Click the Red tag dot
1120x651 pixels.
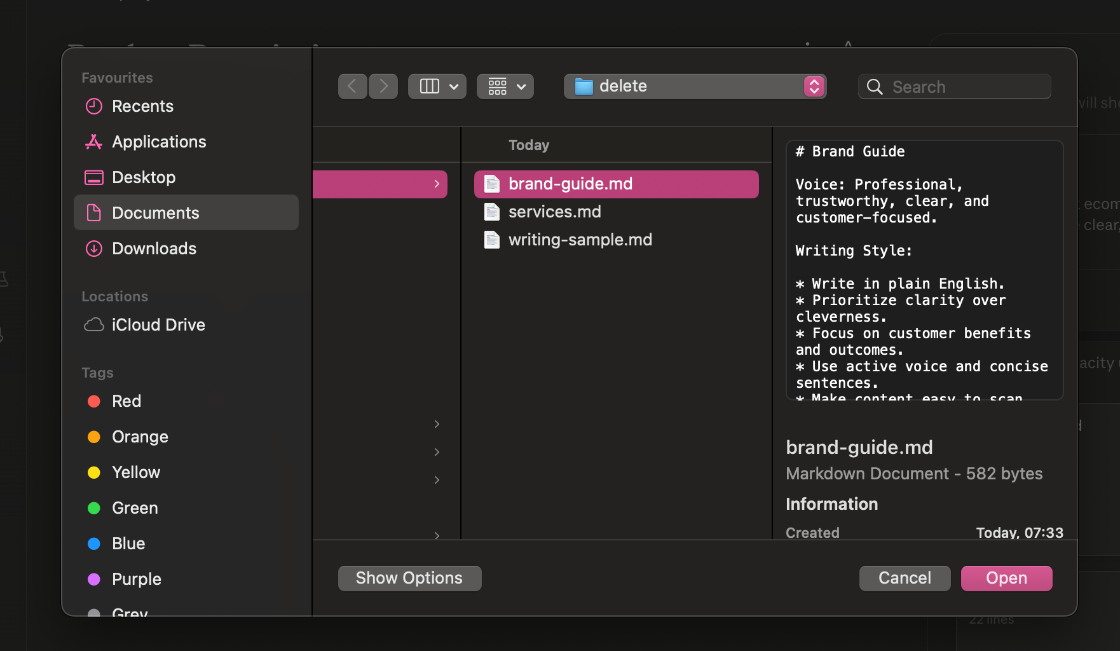pyautogui.click(x=94, y=401)
